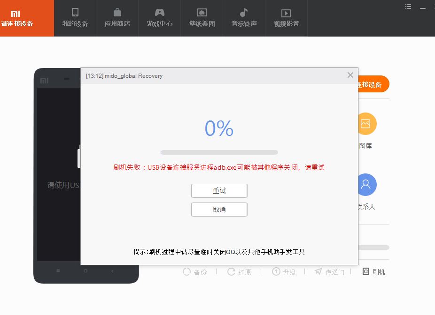
Task: Click the 0% progress text
Action: point(219,128)
